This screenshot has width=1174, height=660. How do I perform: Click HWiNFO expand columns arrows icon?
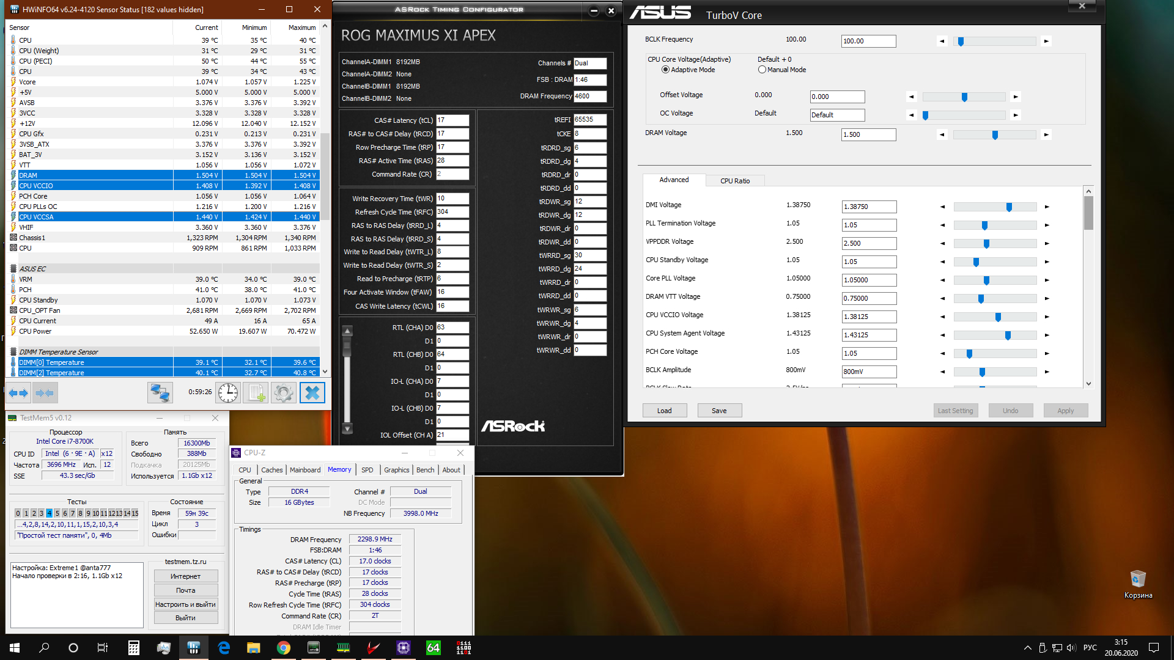[x=18, y=393]
